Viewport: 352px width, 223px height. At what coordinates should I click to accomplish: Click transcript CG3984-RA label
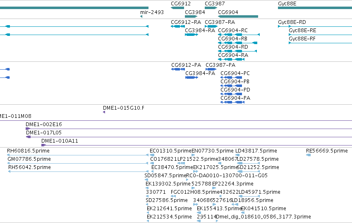200,30
